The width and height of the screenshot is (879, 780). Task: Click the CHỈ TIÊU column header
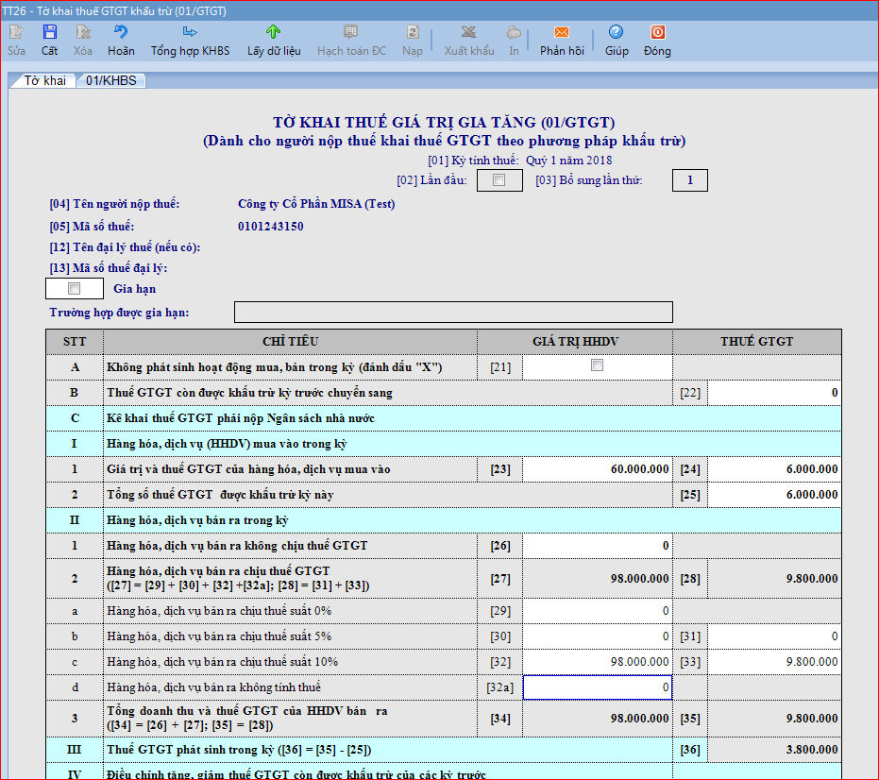click(x=290, y=342)
